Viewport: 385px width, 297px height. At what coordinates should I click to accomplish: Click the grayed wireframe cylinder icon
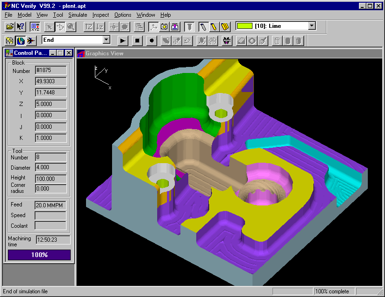(278, 40)
